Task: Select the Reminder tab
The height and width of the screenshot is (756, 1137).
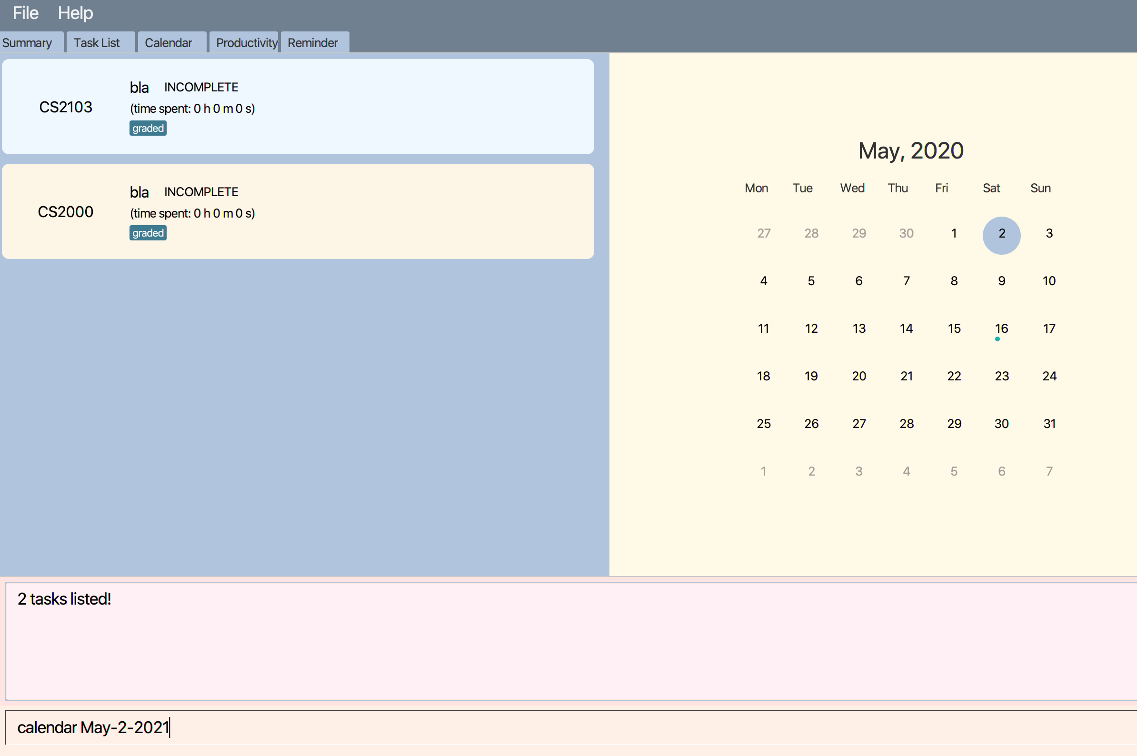Action: pyautogui.click(x=313, y=43)
